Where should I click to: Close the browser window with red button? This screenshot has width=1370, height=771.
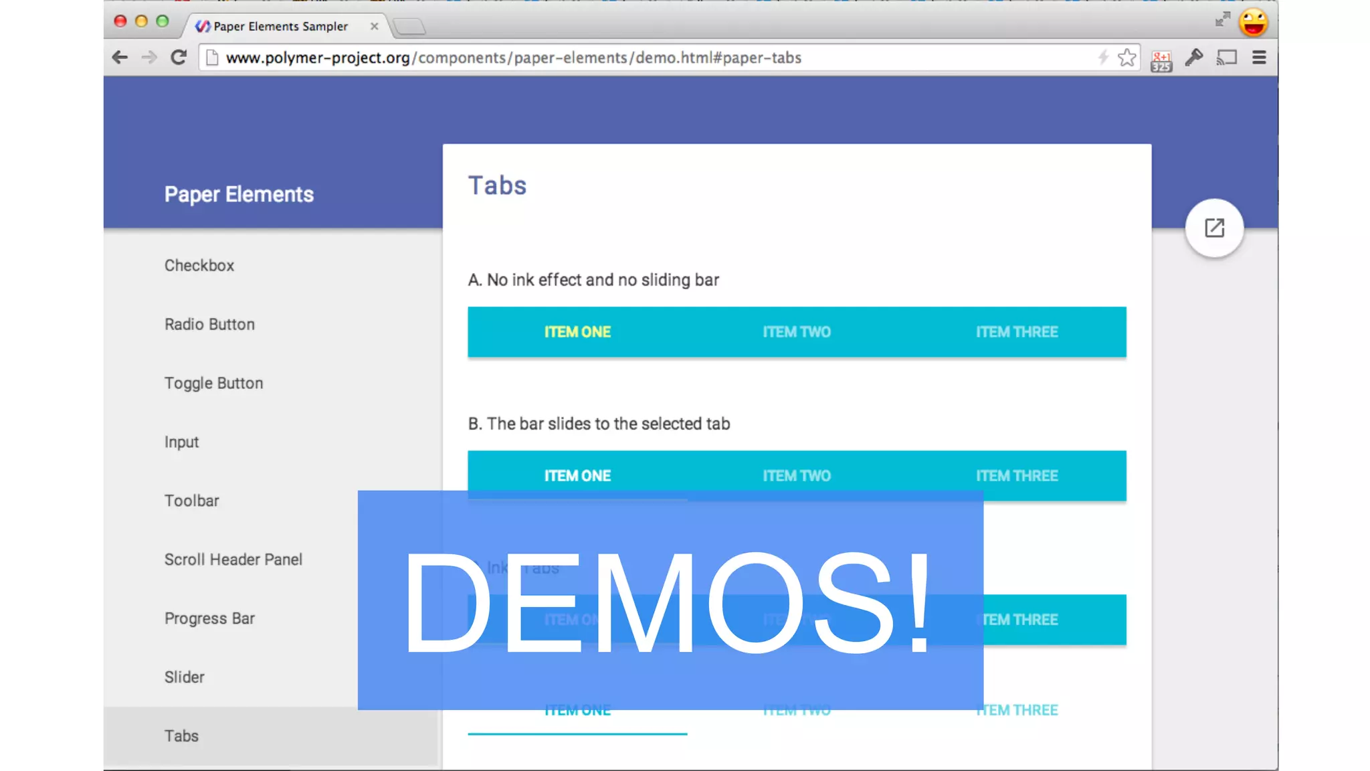120,21
